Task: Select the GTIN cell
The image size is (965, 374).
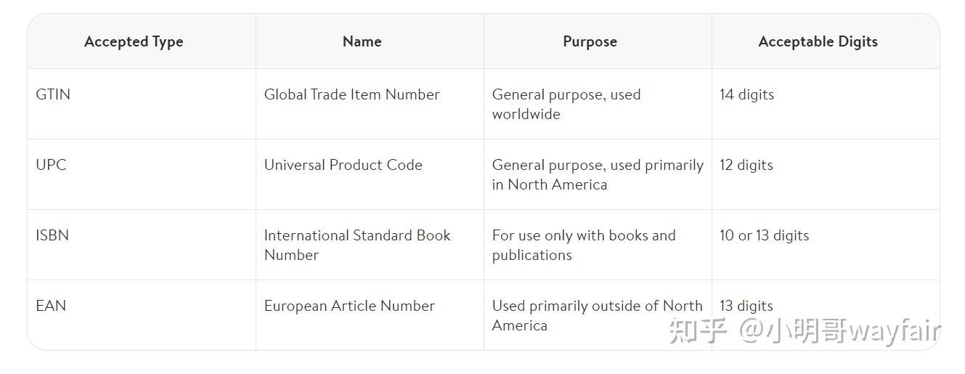Action: click(53, 94)
